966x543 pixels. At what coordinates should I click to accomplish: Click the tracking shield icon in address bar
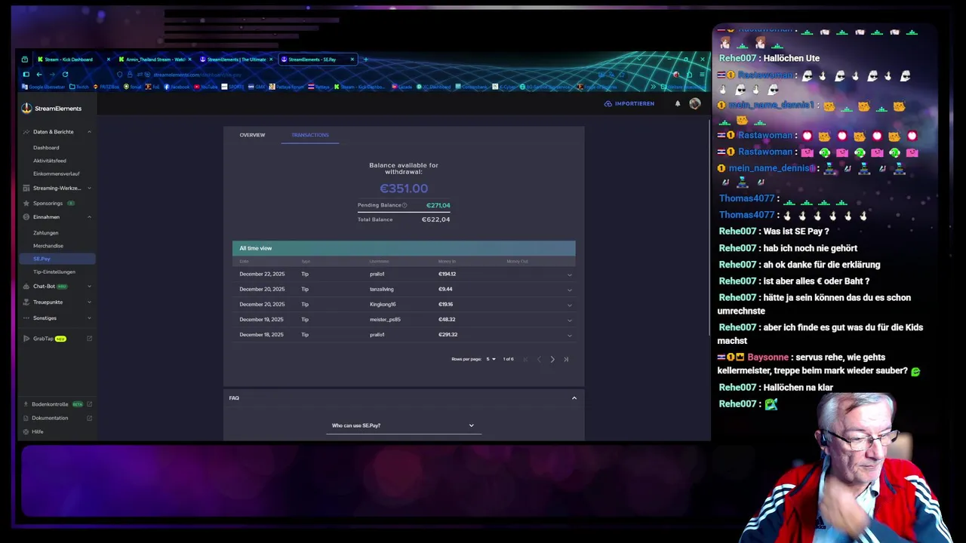[119, 74]
